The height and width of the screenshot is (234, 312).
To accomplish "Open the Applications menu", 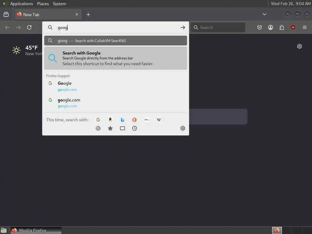I will coord(22,4).
